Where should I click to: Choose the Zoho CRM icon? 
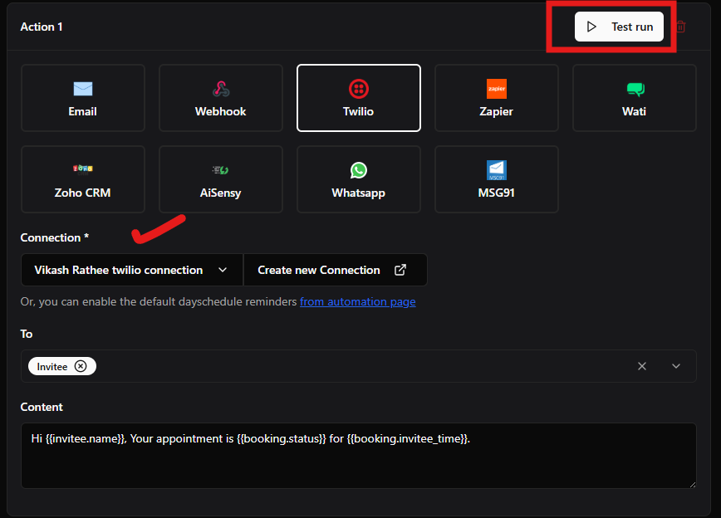(82, 170)
